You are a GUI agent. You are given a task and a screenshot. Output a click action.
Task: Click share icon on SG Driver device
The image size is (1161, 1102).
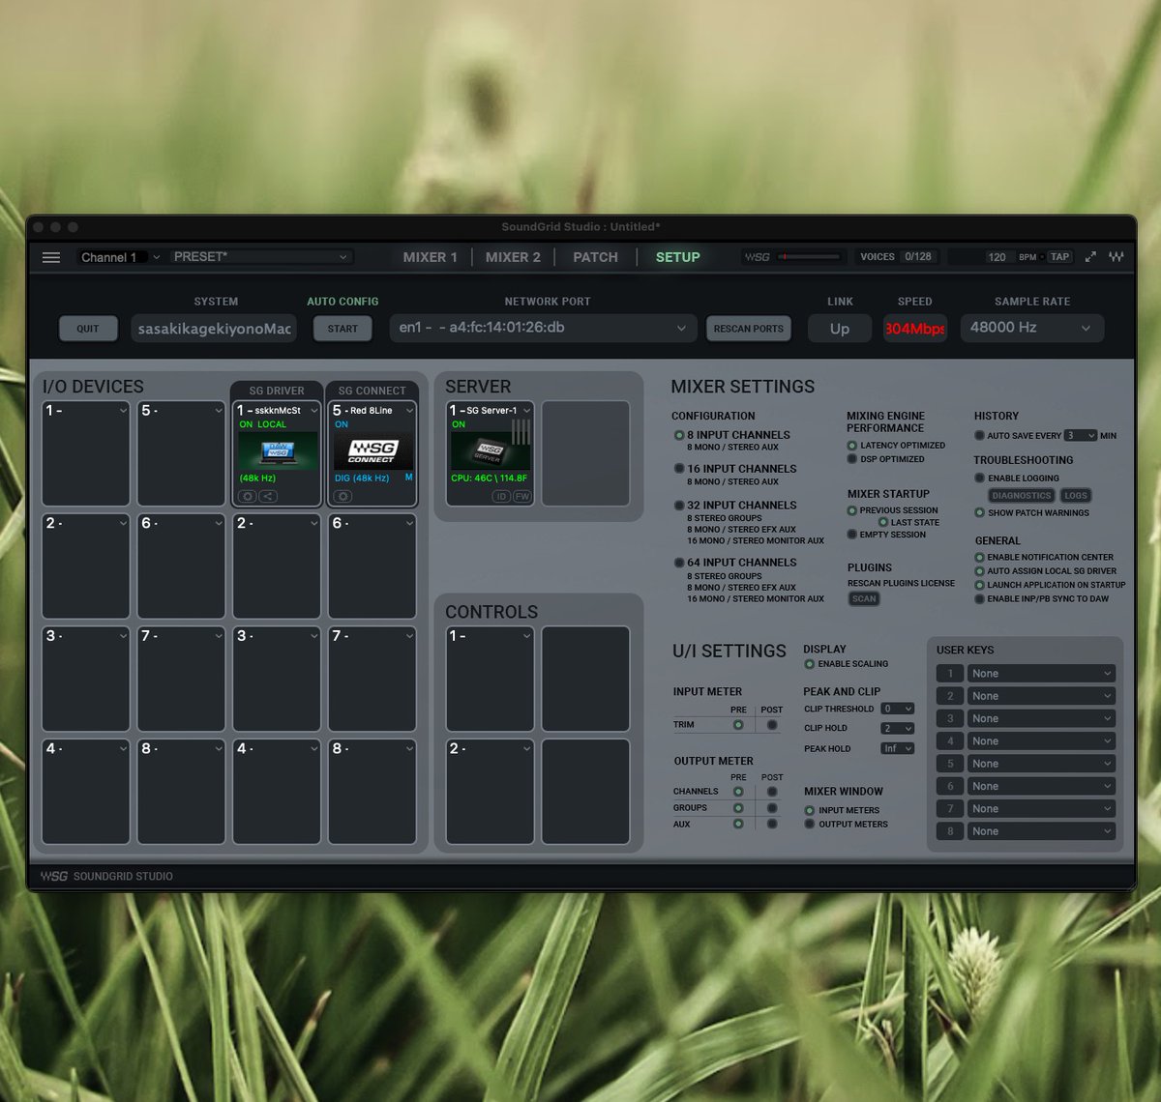tap(268, 496)
